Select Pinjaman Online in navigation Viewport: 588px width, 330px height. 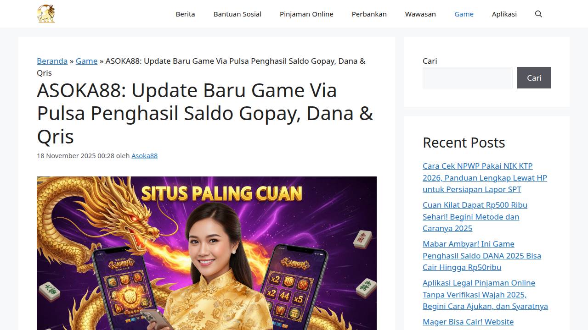(306, 14)
